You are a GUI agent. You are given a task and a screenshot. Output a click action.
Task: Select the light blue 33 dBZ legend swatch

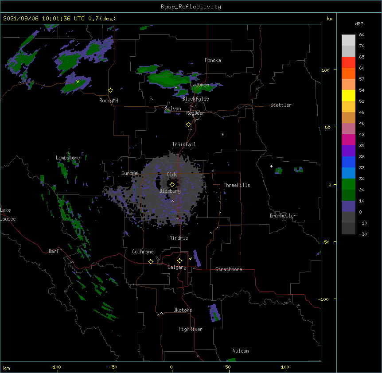pos(348,173)
